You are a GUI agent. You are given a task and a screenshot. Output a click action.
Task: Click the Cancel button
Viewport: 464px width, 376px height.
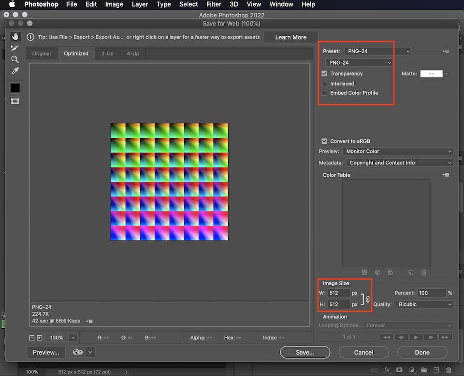click(x=363, y=352)
